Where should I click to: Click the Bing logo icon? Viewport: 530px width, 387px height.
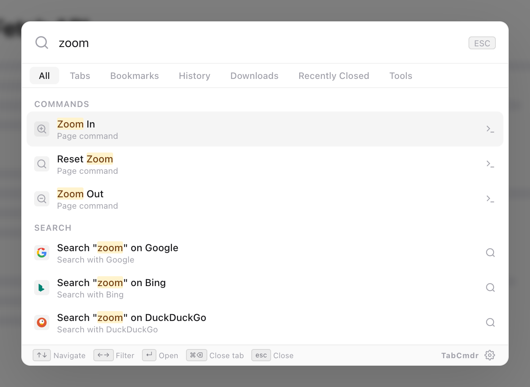(42, 288)
